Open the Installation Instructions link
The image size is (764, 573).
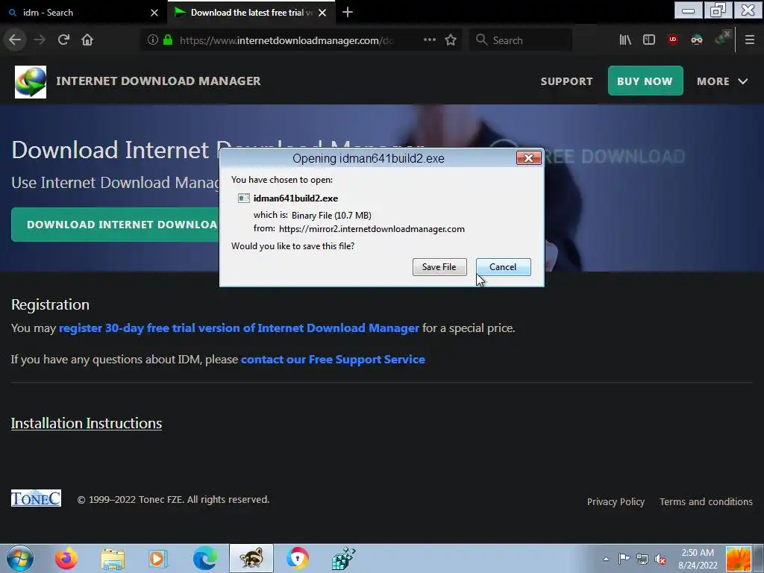(x=87, y=423)
